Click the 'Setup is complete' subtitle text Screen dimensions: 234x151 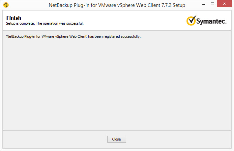[x=20, y=24]
